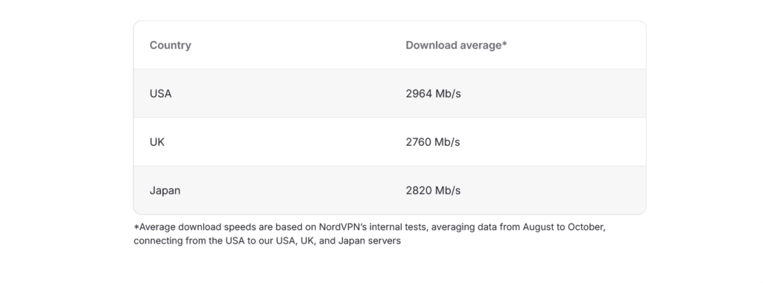Click UK in the footnote text
763x283 pixels.
coord(306,241)
